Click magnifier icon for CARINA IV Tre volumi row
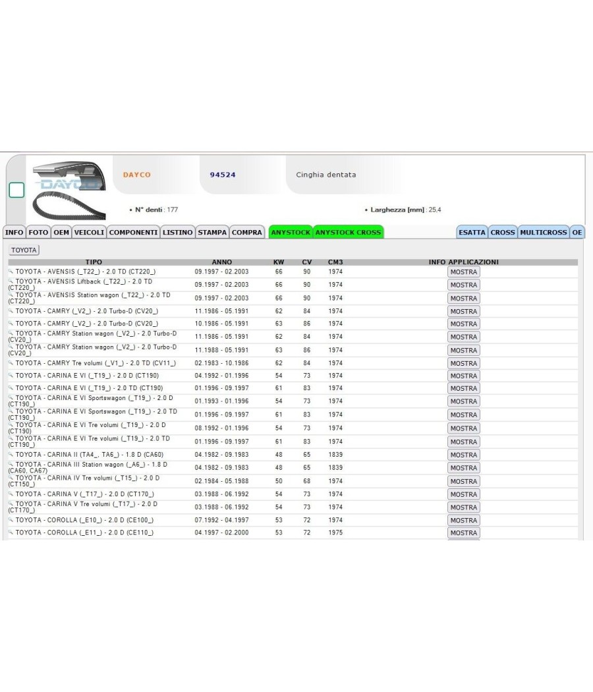This screenshot has height=692, width=593. pos(11,478)
